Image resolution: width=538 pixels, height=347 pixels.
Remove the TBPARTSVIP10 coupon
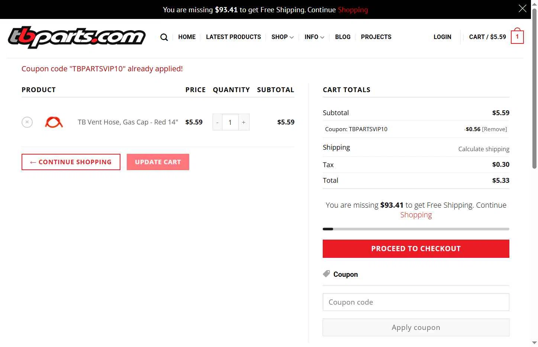pyautogui.click(x=494, y=129)
